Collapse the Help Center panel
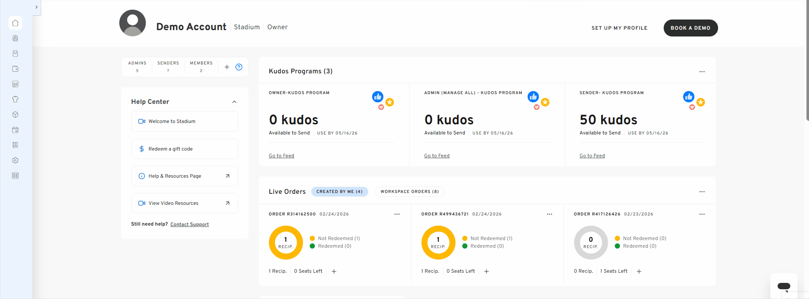The height and width of the screenshot is (299, 809). coord(234,102)
